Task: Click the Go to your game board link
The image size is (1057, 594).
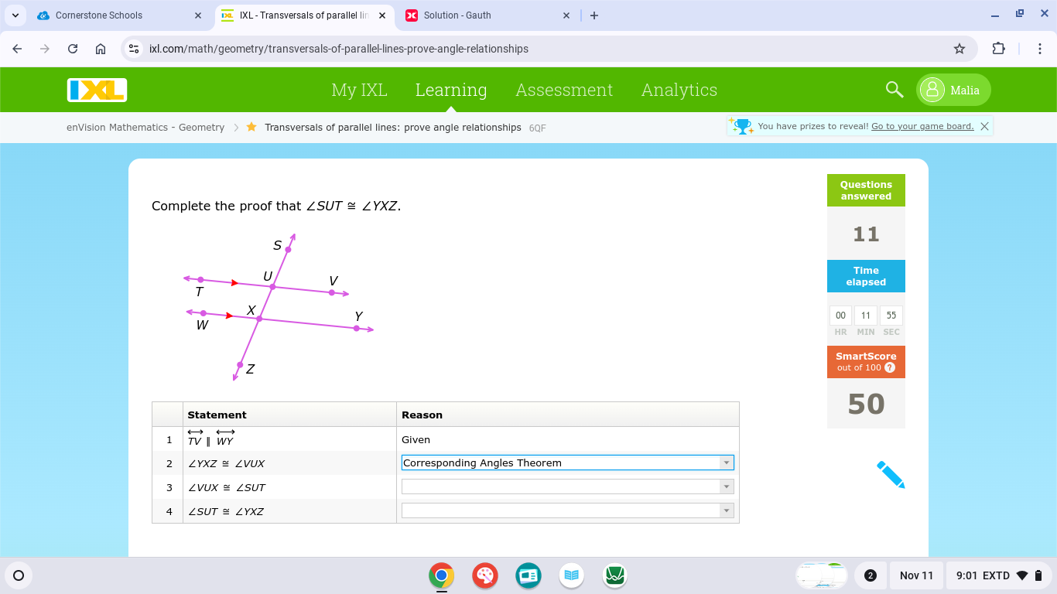Action: point(922,126)
